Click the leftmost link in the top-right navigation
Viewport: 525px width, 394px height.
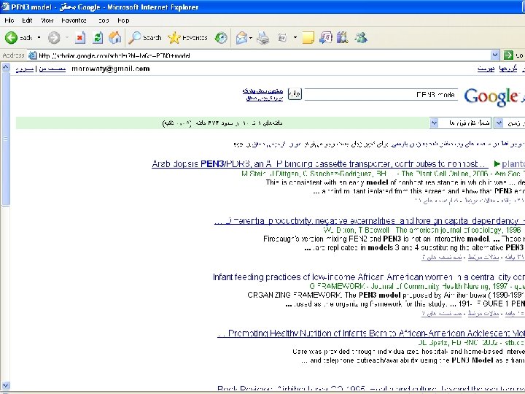click(x=486, y=69)
